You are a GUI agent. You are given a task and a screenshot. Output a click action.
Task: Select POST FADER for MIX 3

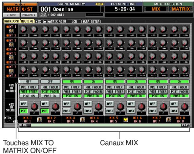[x=72, y=92]
